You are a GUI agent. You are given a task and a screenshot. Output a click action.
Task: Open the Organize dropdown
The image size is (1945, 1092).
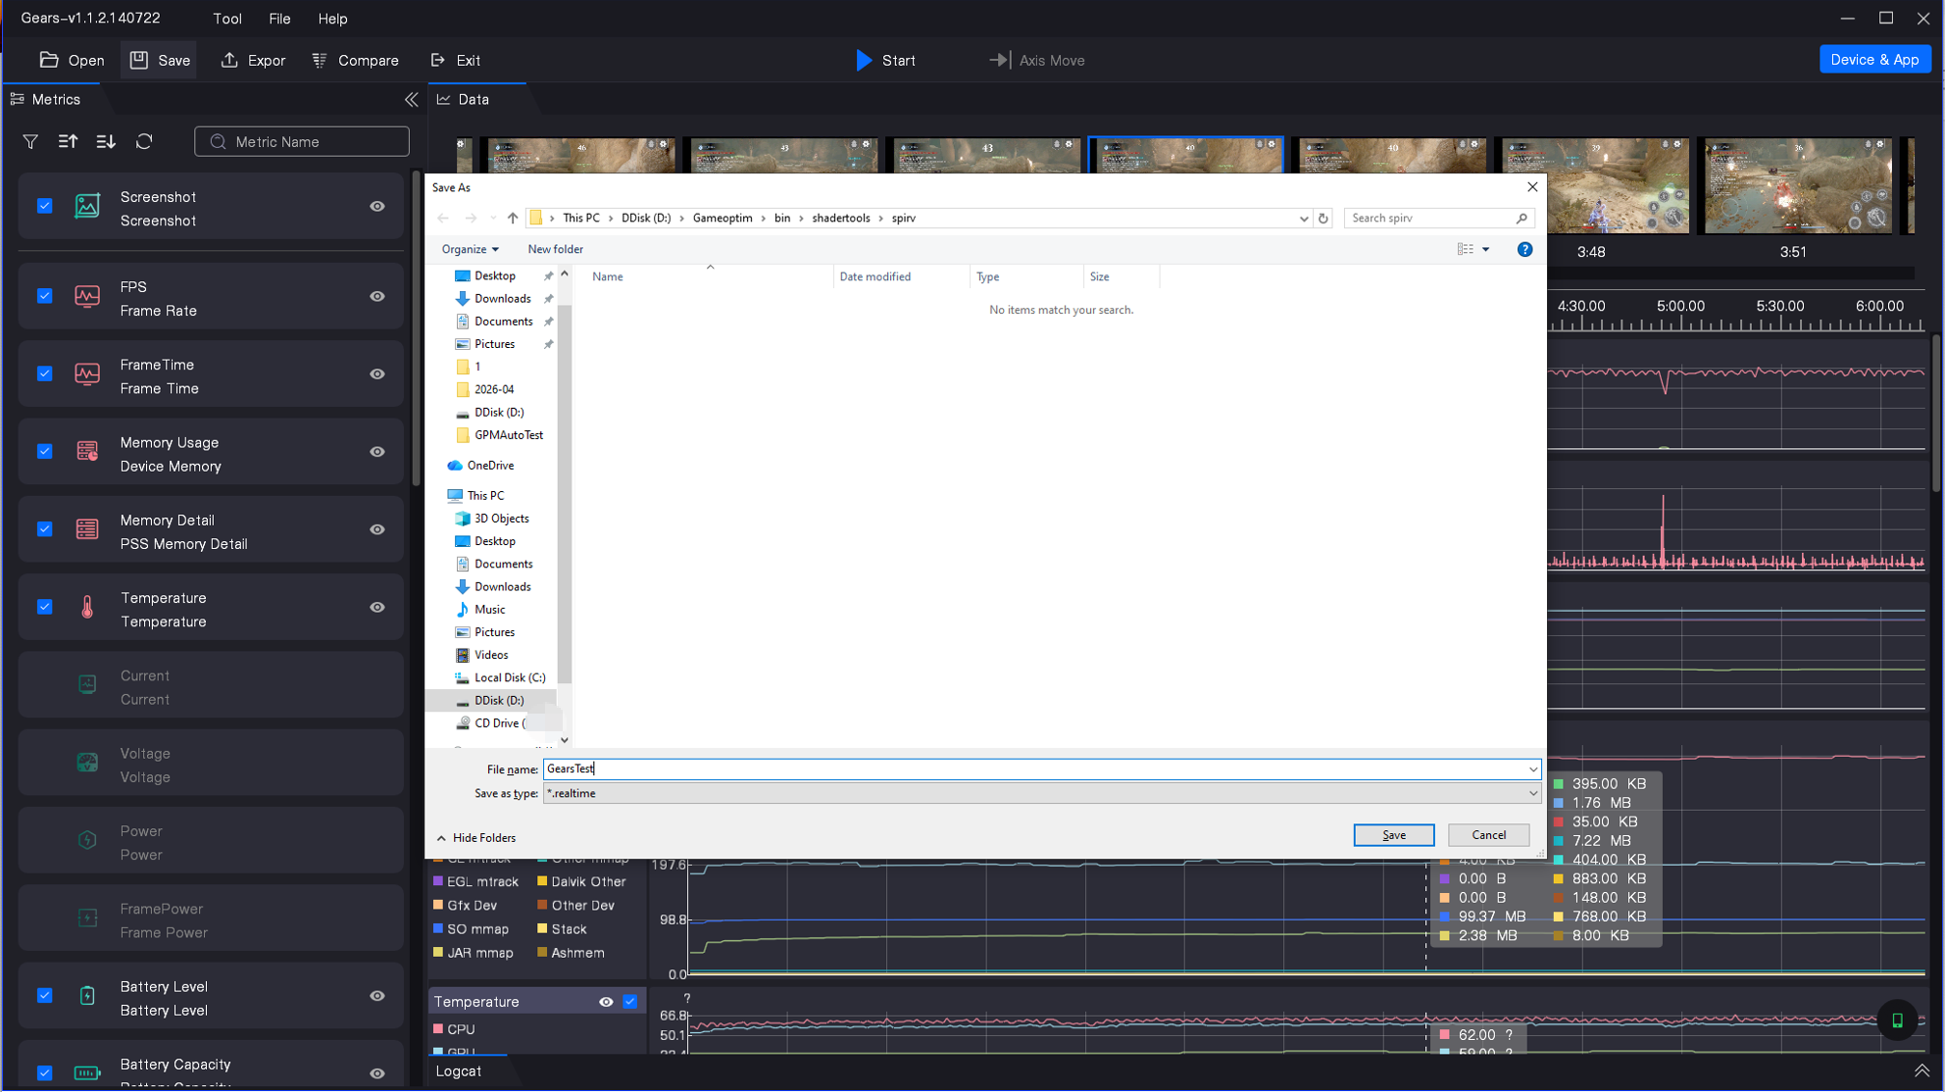[x=470, y=249]
